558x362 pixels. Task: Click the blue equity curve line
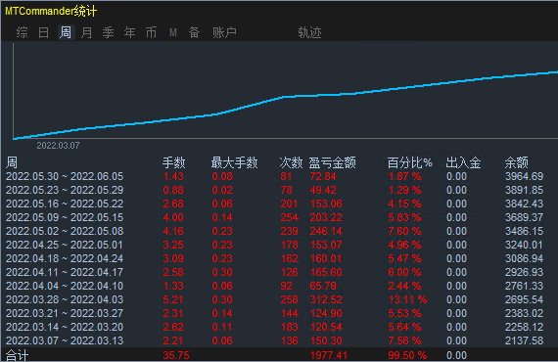tap(285, 96)
